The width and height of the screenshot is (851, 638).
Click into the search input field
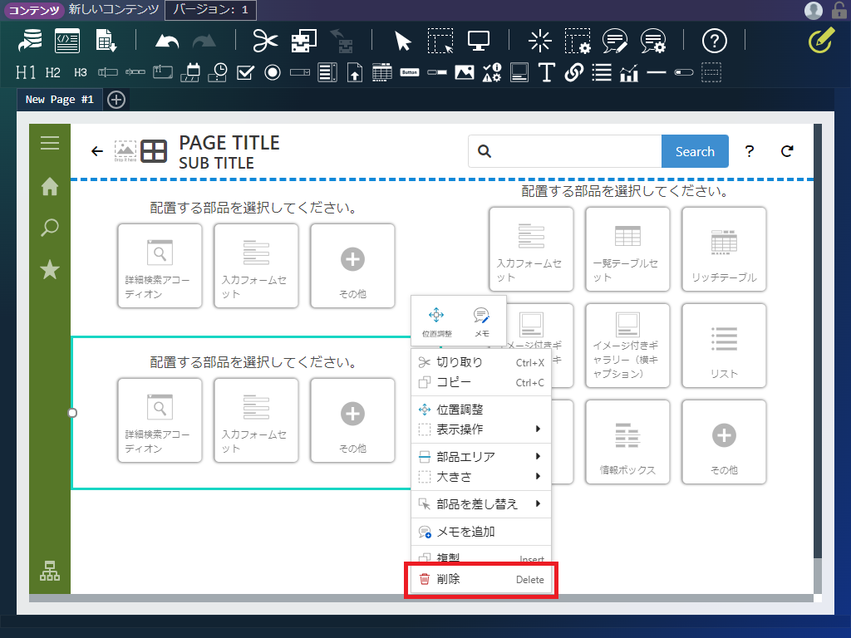click(565, 151)
